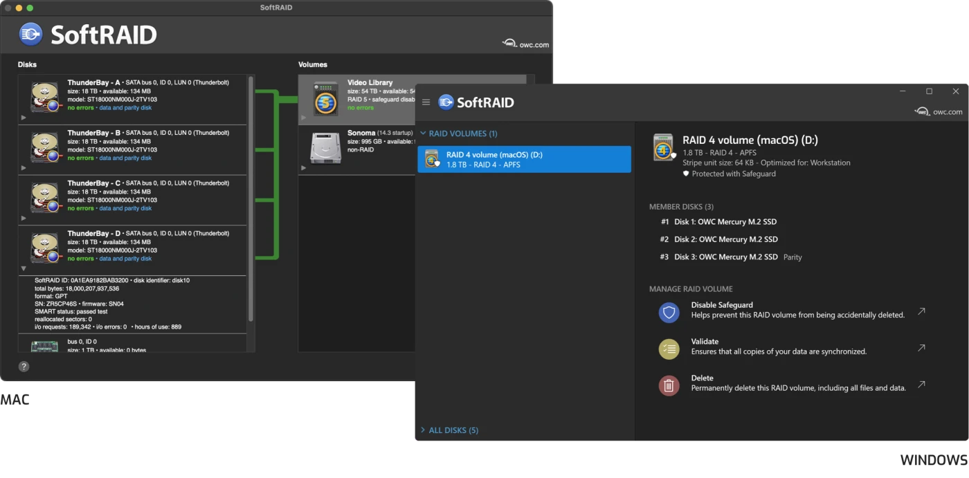Select the SSD disk icon at bottom of Disks list
This screenshot has width=969, height=478.
[44, 346]
